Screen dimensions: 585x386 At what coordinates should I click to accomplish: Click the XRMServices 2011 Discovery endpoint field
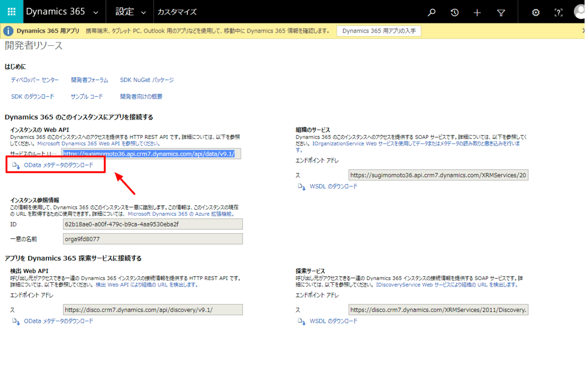(x=438, y=310)
